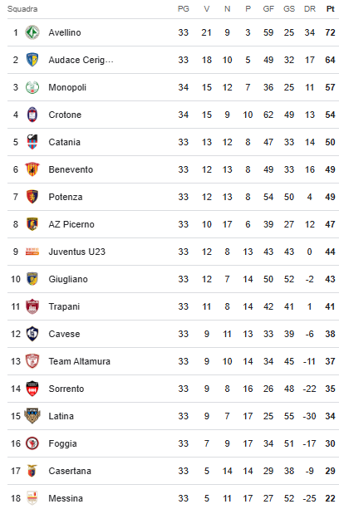This screenshot has width=339, height=509.
Task: Select the Giugliano team name
Action: click(x=68, y=279)
